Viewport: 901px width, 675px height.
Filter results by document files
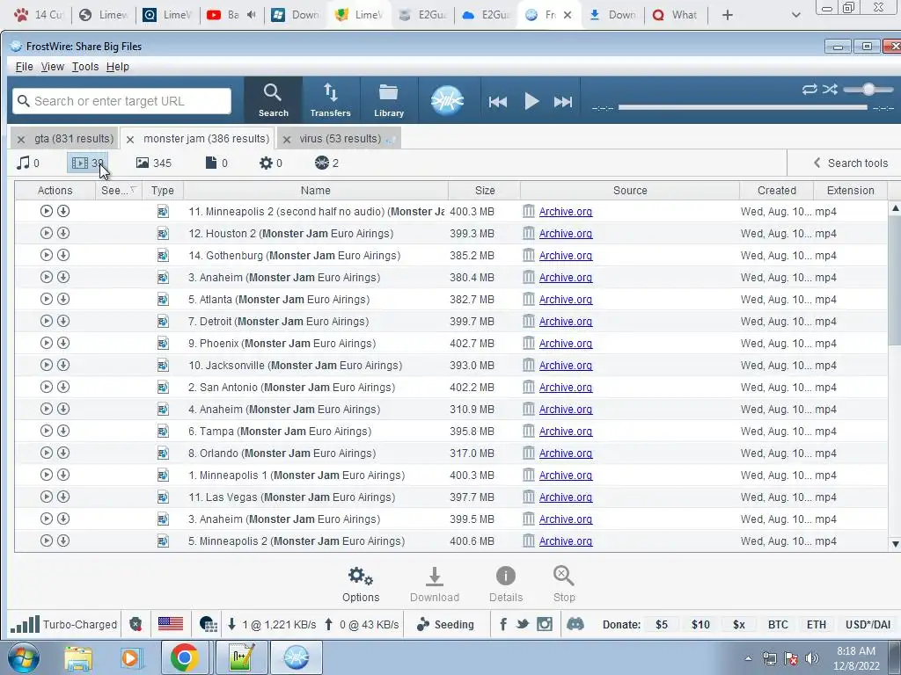(x=216, y=163)
